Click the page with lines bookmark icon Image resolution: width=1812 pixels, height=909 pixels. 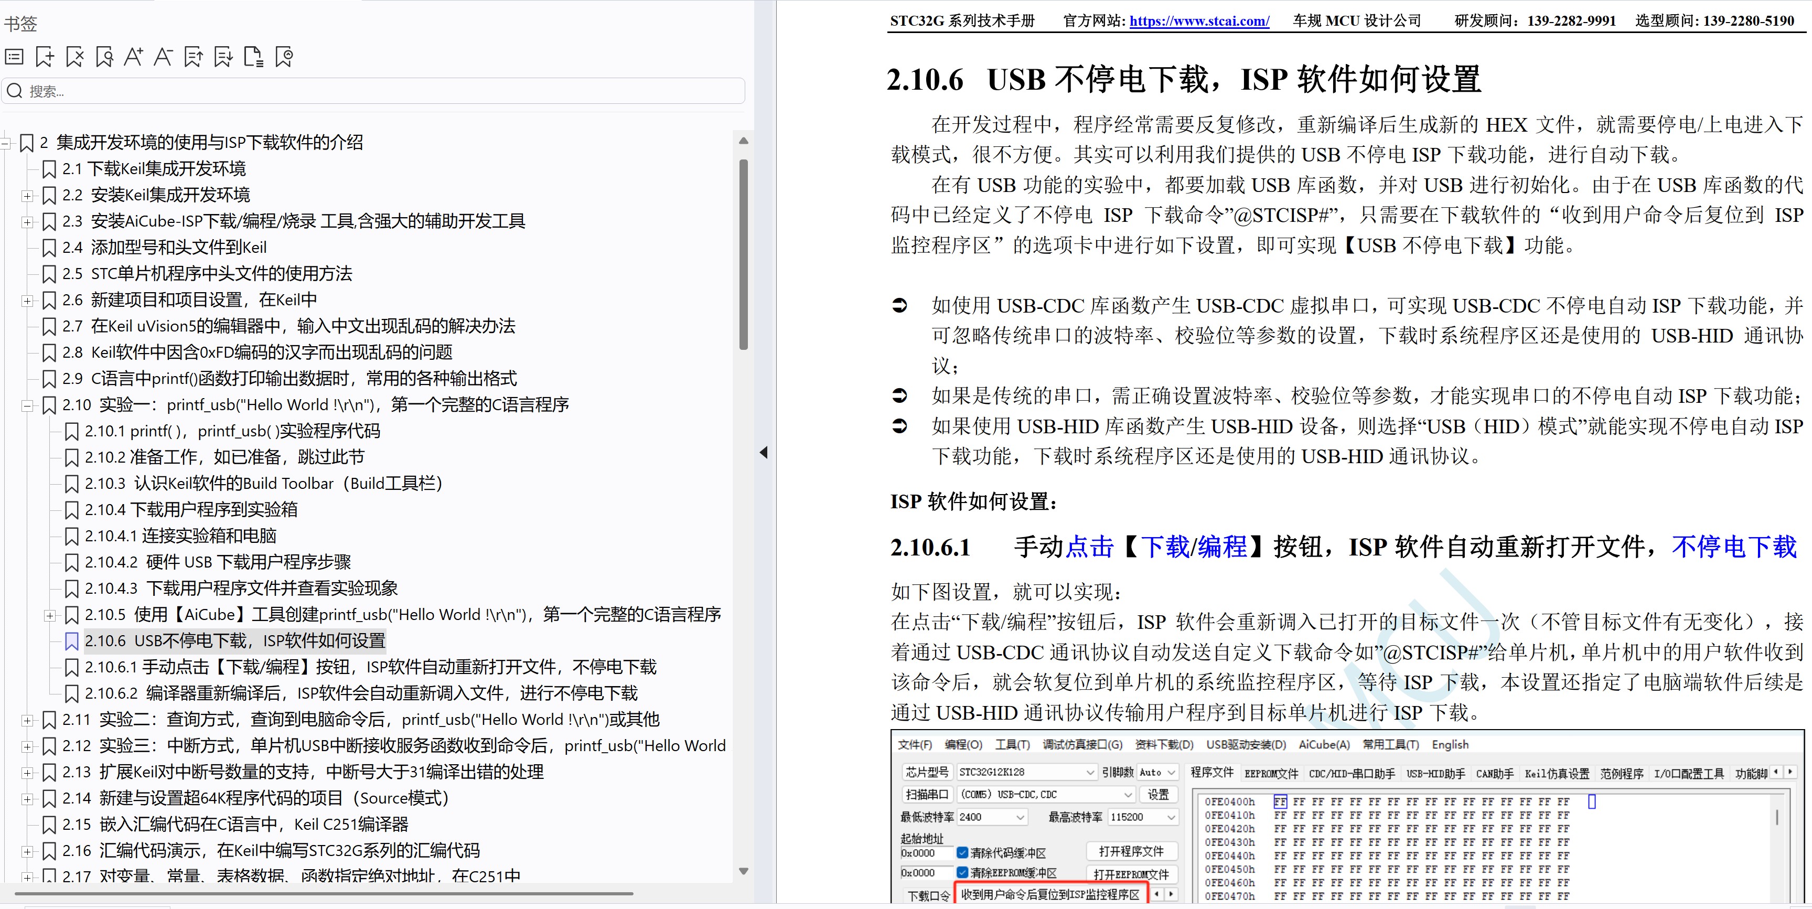(253, 57)
